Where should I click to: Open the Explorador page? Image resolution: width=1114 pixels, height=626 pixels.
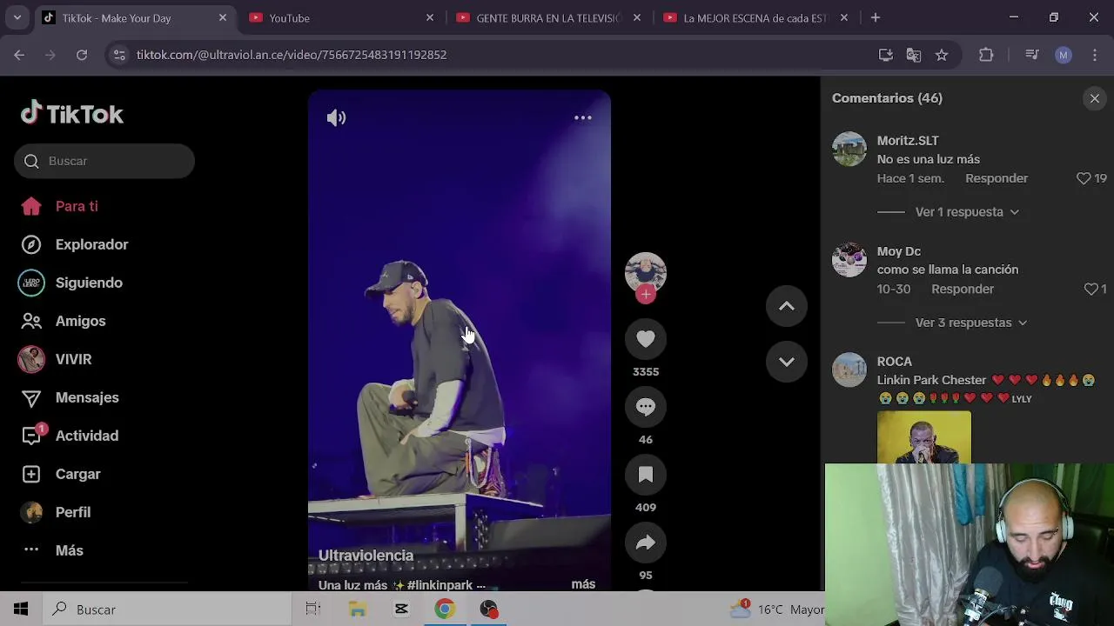tap(91, 244)
